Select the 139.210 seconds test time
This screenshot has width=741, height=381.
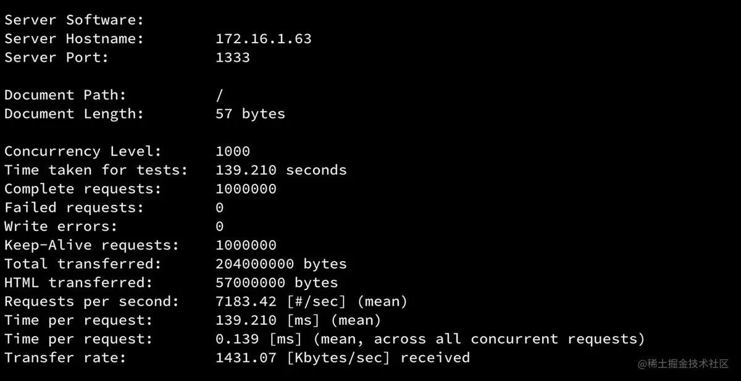(281, 170)
